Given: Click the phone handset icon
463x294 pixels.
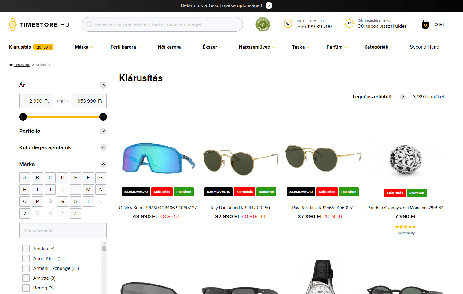Looking at the screenshot, I should click(288, 24).
